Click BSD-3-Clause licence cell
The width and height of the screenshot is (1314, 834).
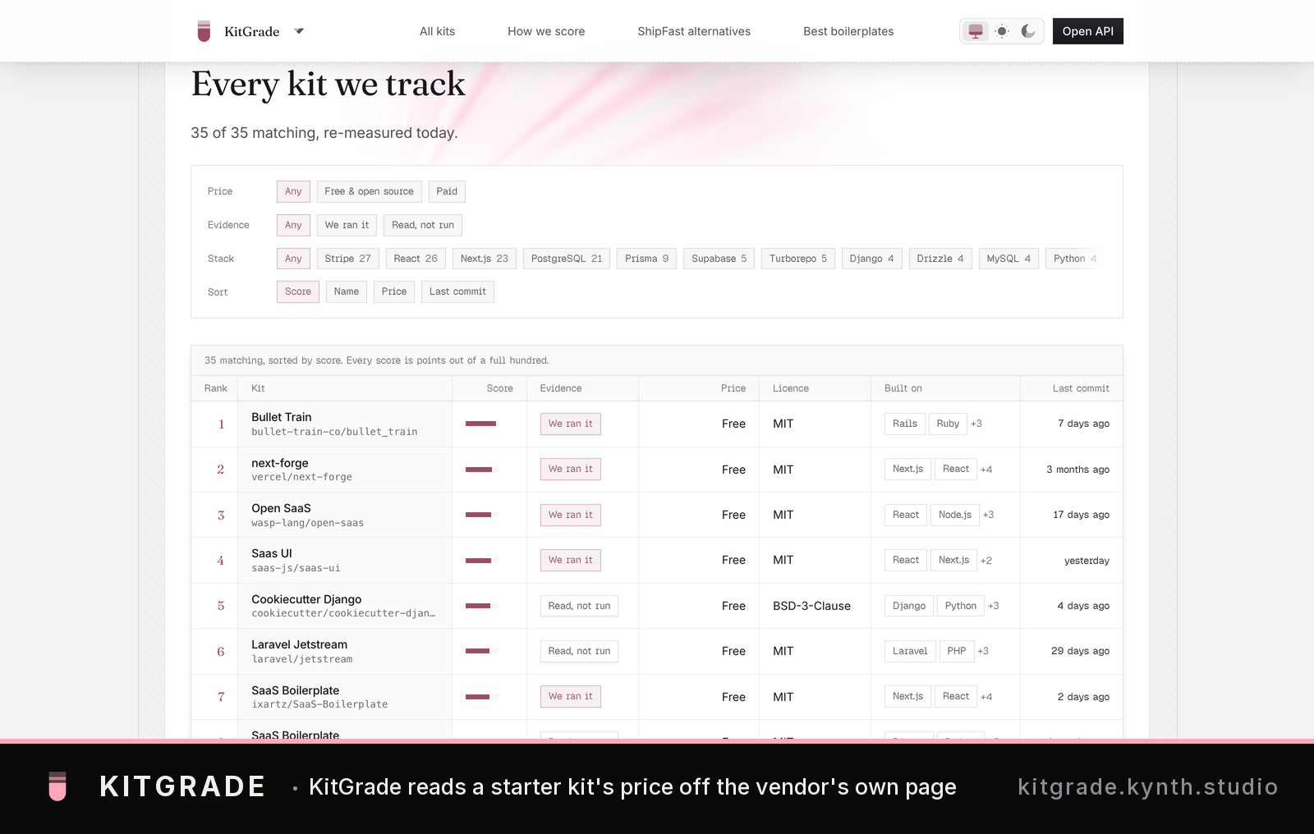coord(811,606)
